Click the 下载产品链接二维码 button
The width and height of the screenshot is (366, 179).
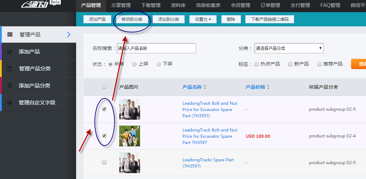269,19
